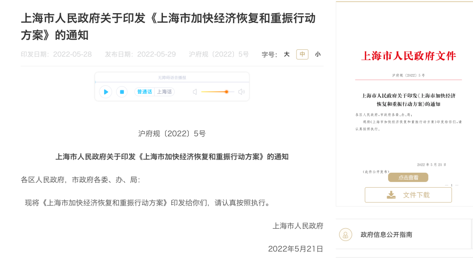The height and width of the screenshot is (258, 473).
Task: Click the 点击查看 button on the document preview
Action: pos(407,177)
